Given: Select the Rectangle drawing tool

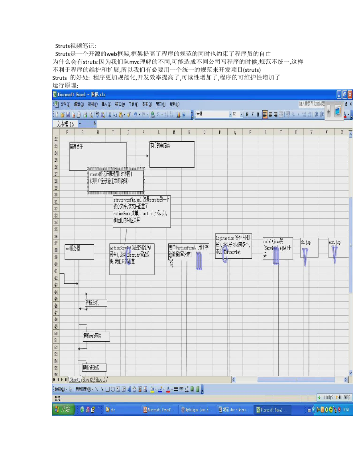Looking at the screenshot, I should coord(108,389).
